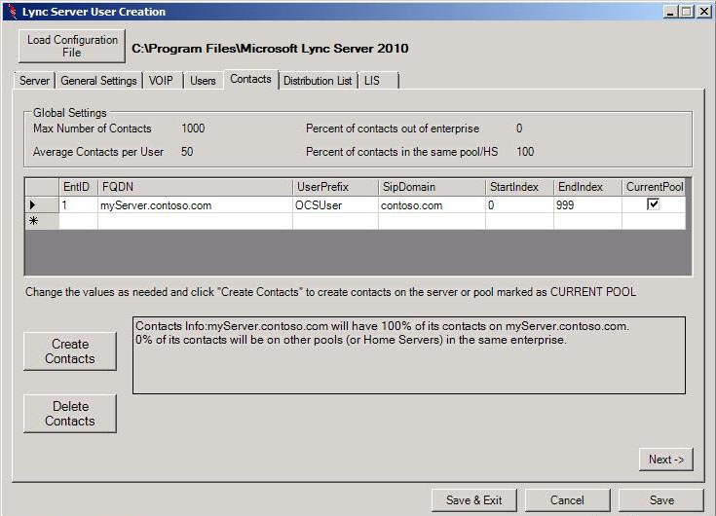Minimize the Lync Server User Creation window

pyautogui.click(x=670, y=12)
